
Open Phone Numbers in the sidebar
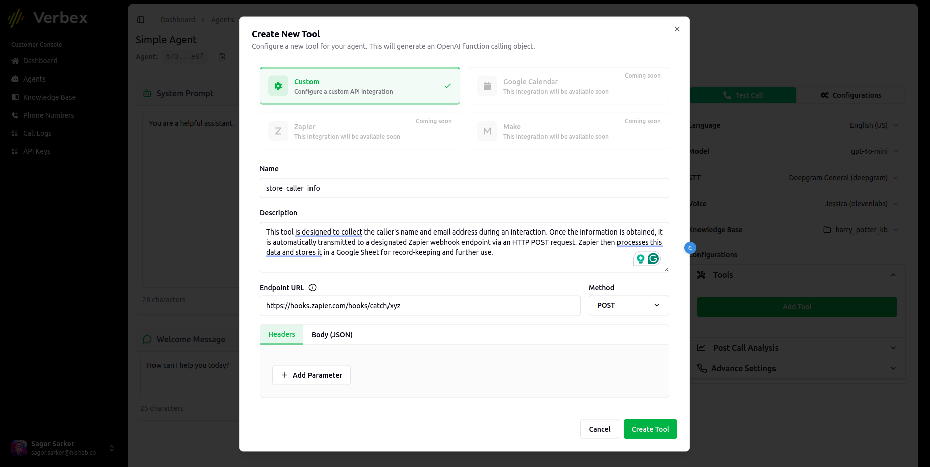click(x=48, y=115)
